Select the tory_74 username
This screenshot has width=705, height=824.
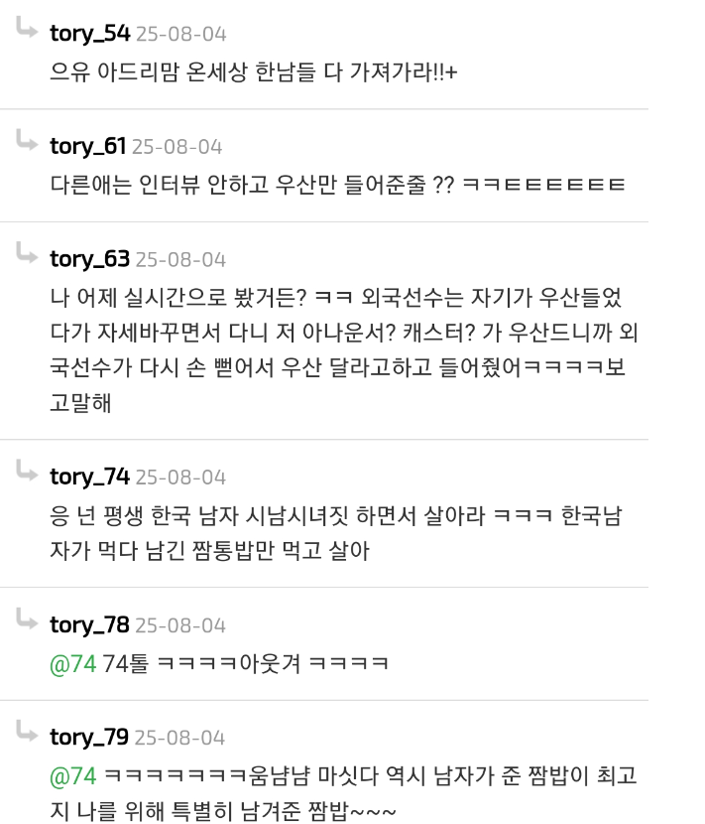click(90, 478)
